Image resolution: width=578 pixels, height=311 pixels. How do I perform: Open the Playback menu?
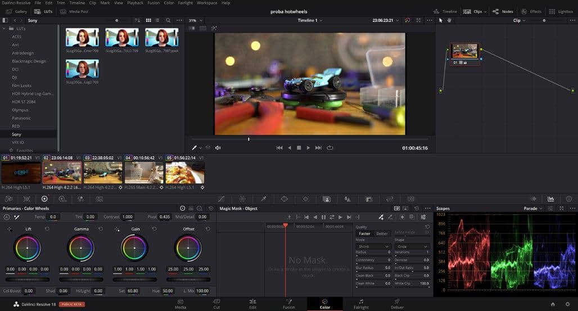click(x=135, y=3)
